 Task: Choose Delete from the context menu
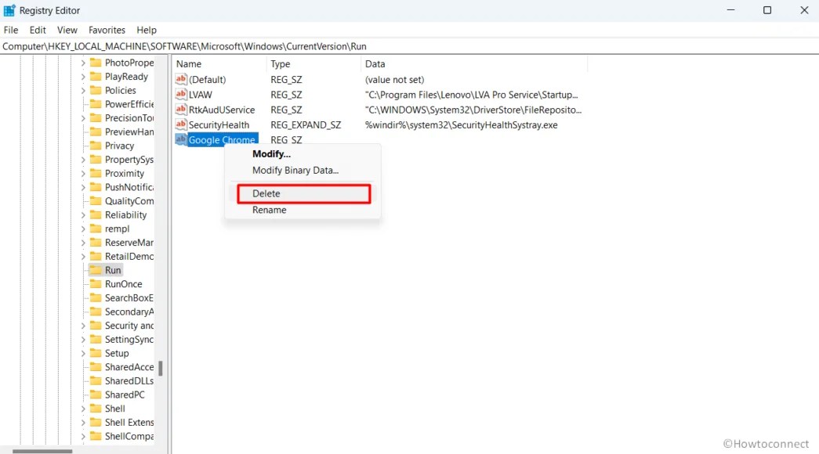(x=266, y=193)
